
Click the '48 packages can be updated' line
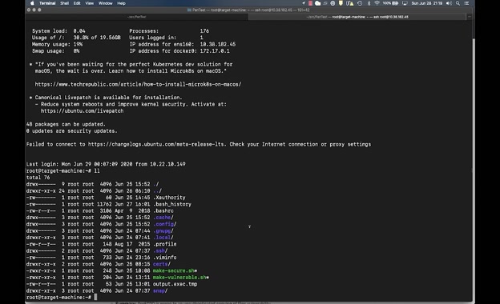[66, 124]
